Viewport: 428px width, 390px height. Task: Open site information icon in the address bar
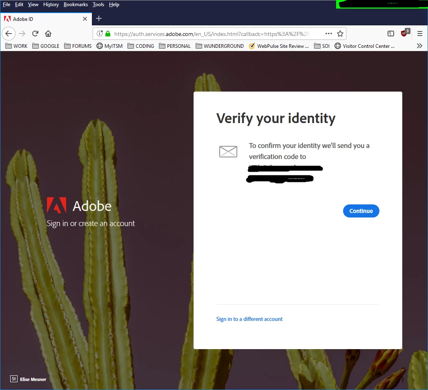point(100,34)
